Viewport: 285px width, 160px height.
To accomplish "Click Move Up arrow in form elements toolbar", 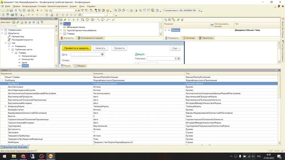I will 73,20.
